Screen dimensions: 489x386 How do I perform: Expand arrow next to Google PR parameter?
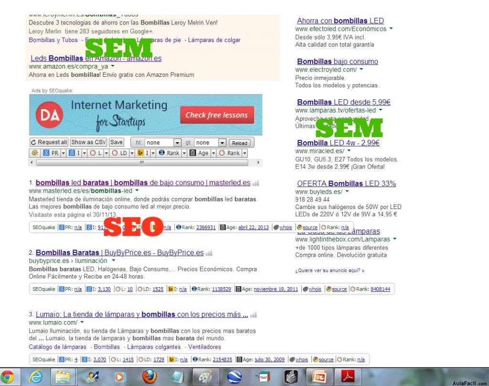coord(64,153)
